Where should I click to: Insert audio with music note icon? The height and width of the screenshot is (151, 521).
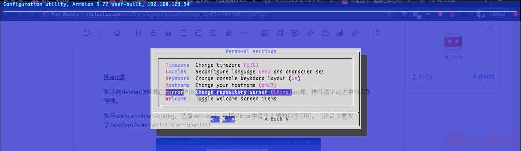280,33
